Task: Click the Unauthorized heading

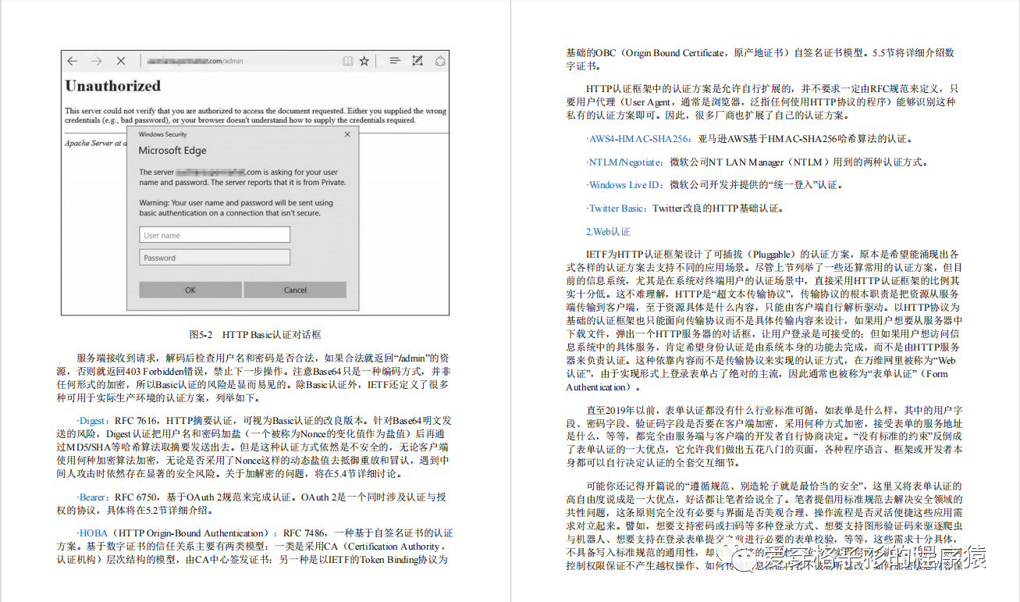Action: pyautogui.click(x=113, y=86)
